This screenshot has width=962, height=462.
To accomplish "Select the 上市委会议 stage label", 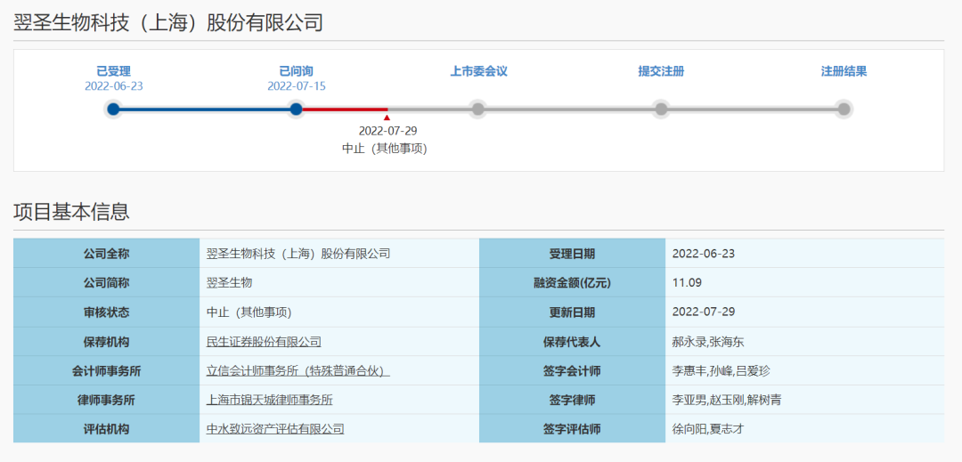I will (478, 71).
